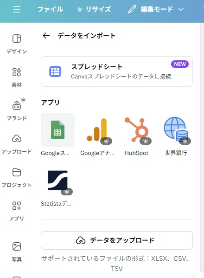This screenshot has height=278, width=204.
Task: Click the pencil icon for 編集モード
Action: pos(132,9)
